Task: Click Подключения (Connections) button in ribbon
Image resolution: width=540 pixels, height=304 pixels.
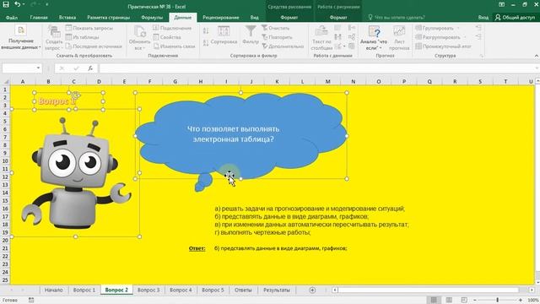Action: coord(172,28)
